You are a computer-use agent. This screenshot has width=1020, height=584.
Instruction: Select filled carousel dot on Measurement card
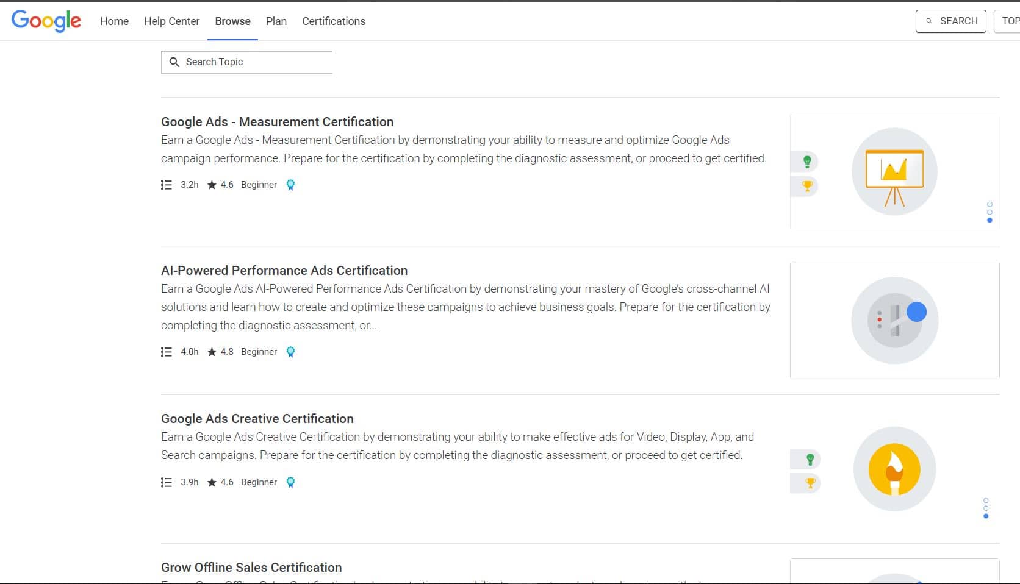click(989, 220)
